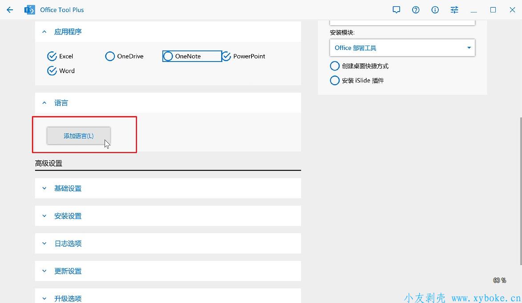Click the 添加语言(L) button

(78, 136)
